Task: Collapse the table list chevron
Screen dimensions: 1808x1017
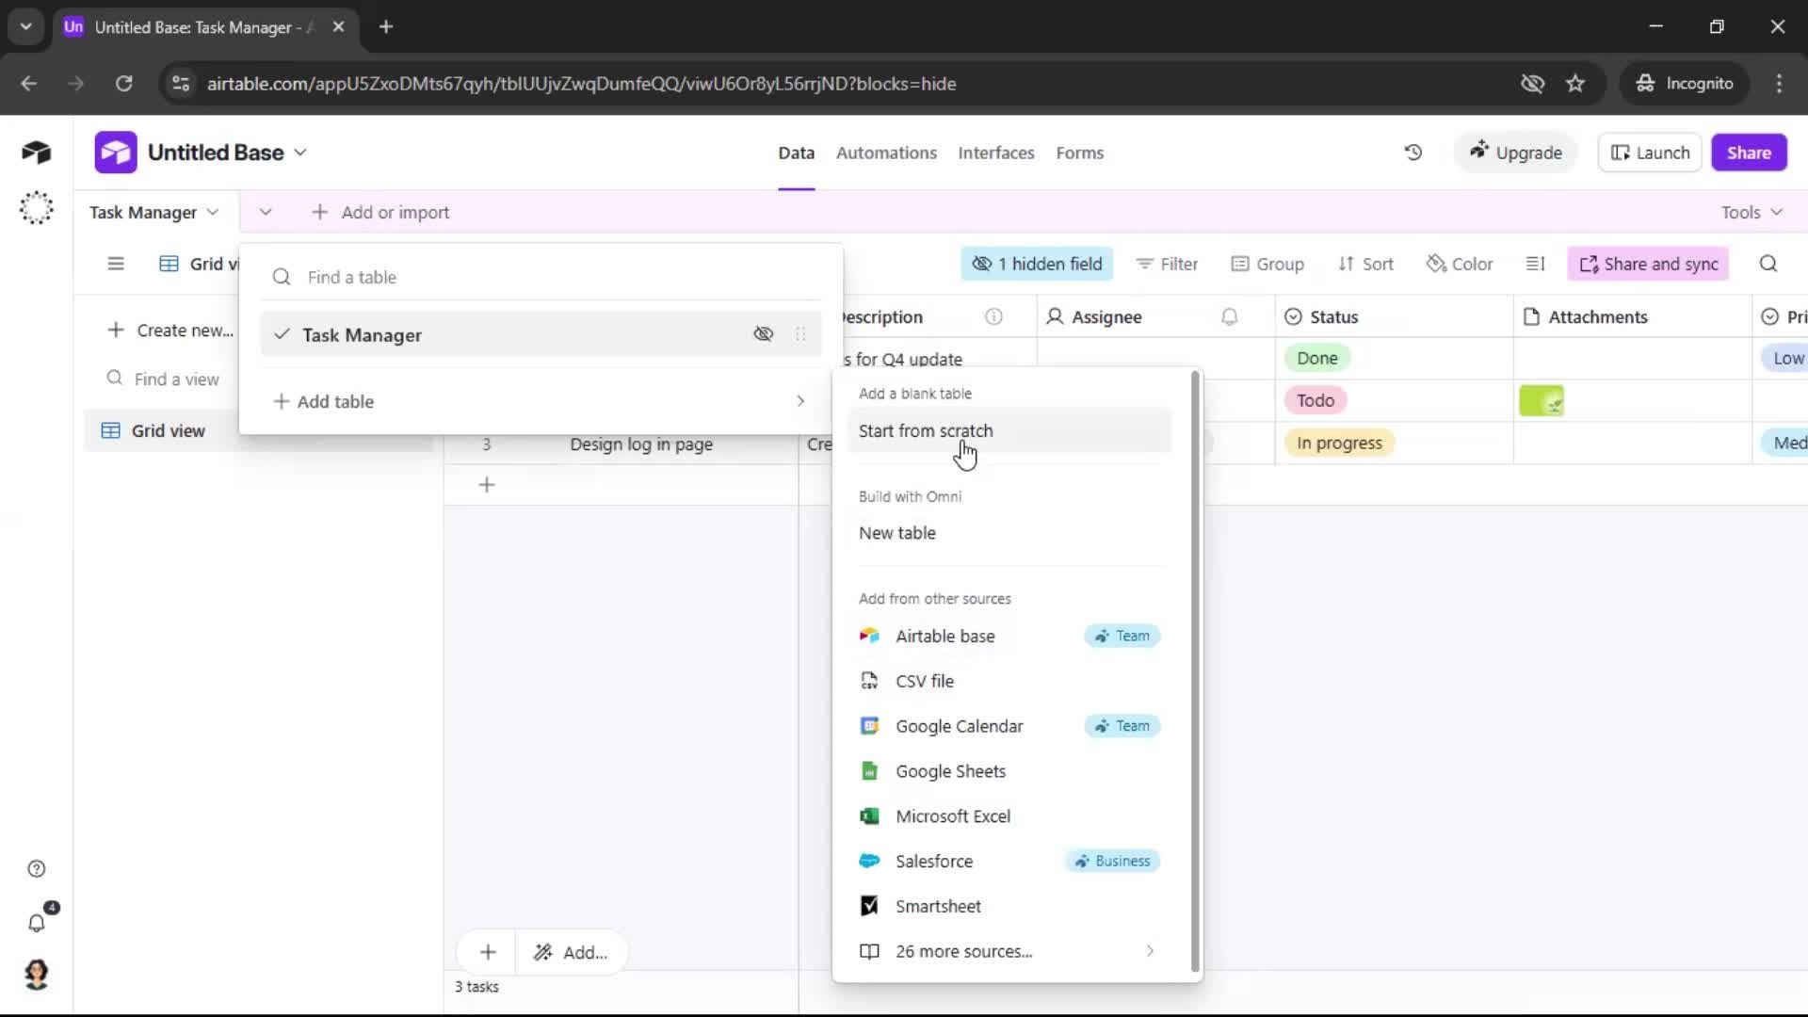Action: (x=266, y=213)
